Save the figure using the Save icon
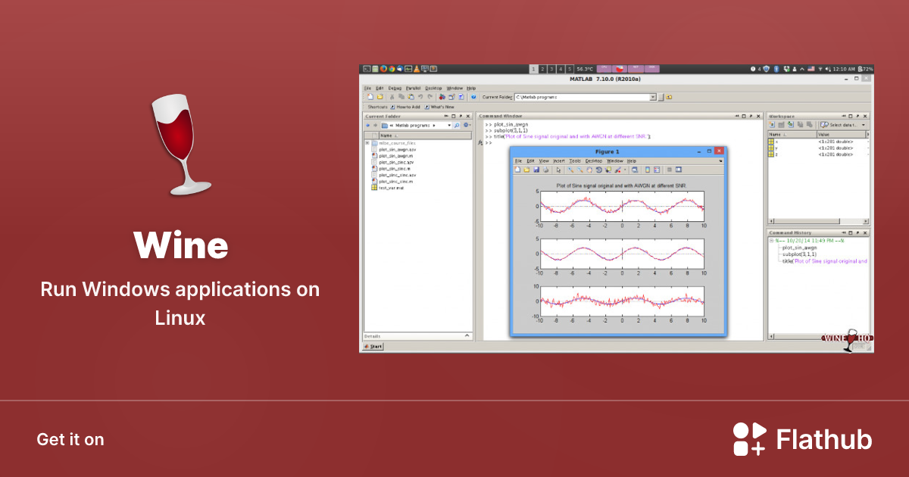 pyautogui.click(x=536, y=170)
